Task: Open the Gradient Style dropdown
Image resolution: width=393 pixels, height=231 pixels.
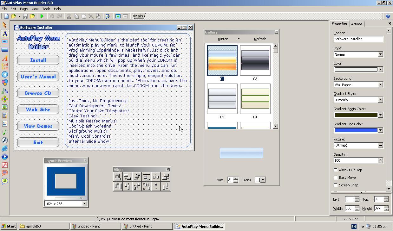Action: click(x=380, y=100)
